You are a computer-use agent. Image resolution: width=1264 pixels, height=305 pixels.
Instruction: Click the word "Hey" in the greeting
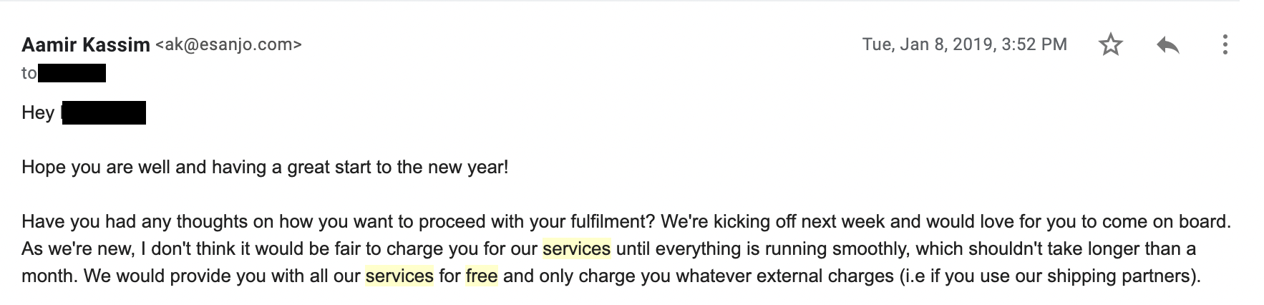coord(38,113)
